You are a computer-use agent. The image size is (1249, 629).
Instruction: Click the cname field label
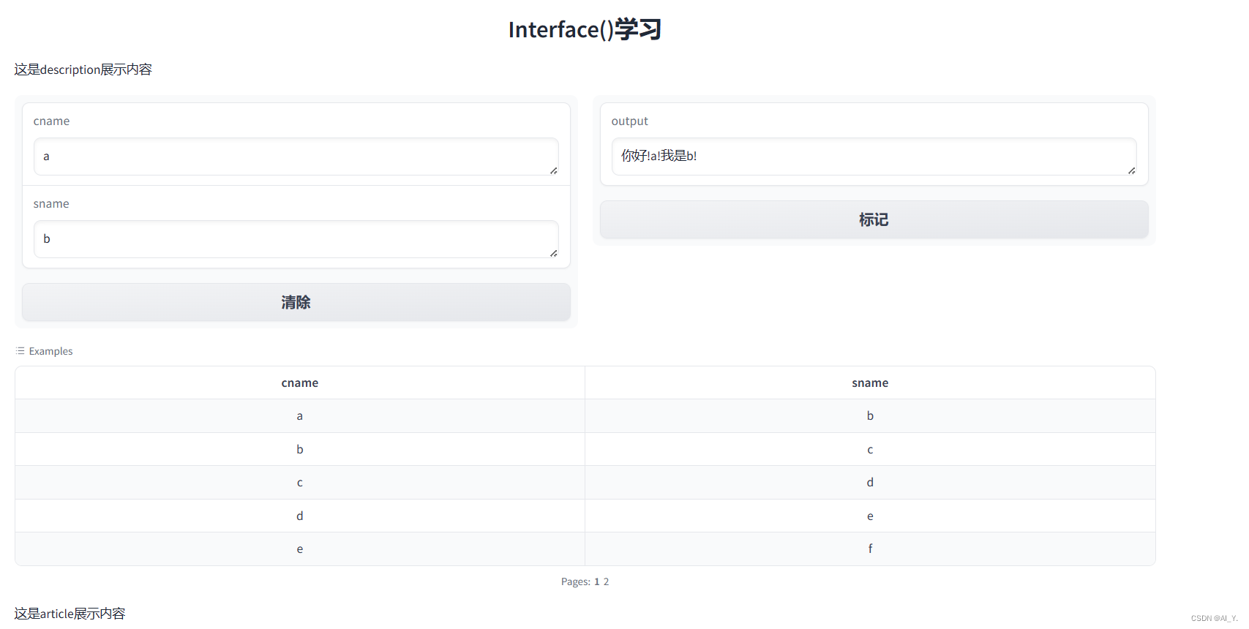point(51,121)
